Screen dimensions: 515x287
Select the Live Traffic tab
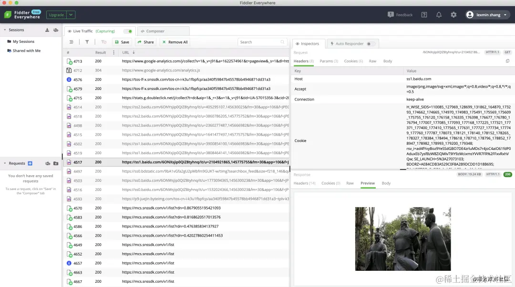pyautogui.click(x=100, y=31)
